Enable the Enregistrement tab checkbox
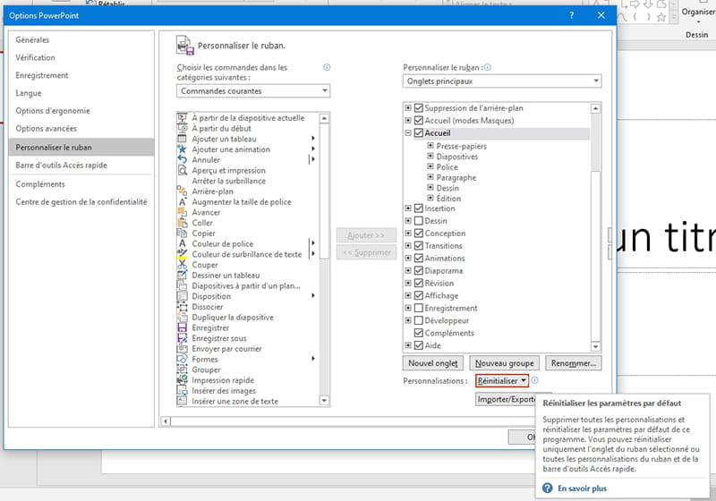716x501 pixels. coord(419,308)
